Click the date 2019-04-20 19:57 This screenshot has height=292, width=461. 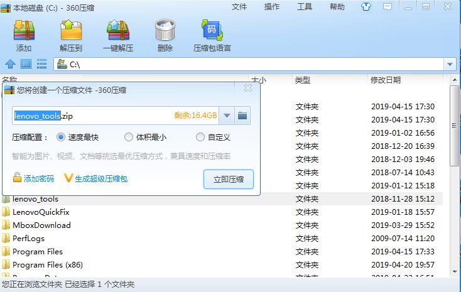tap(403, 265)
